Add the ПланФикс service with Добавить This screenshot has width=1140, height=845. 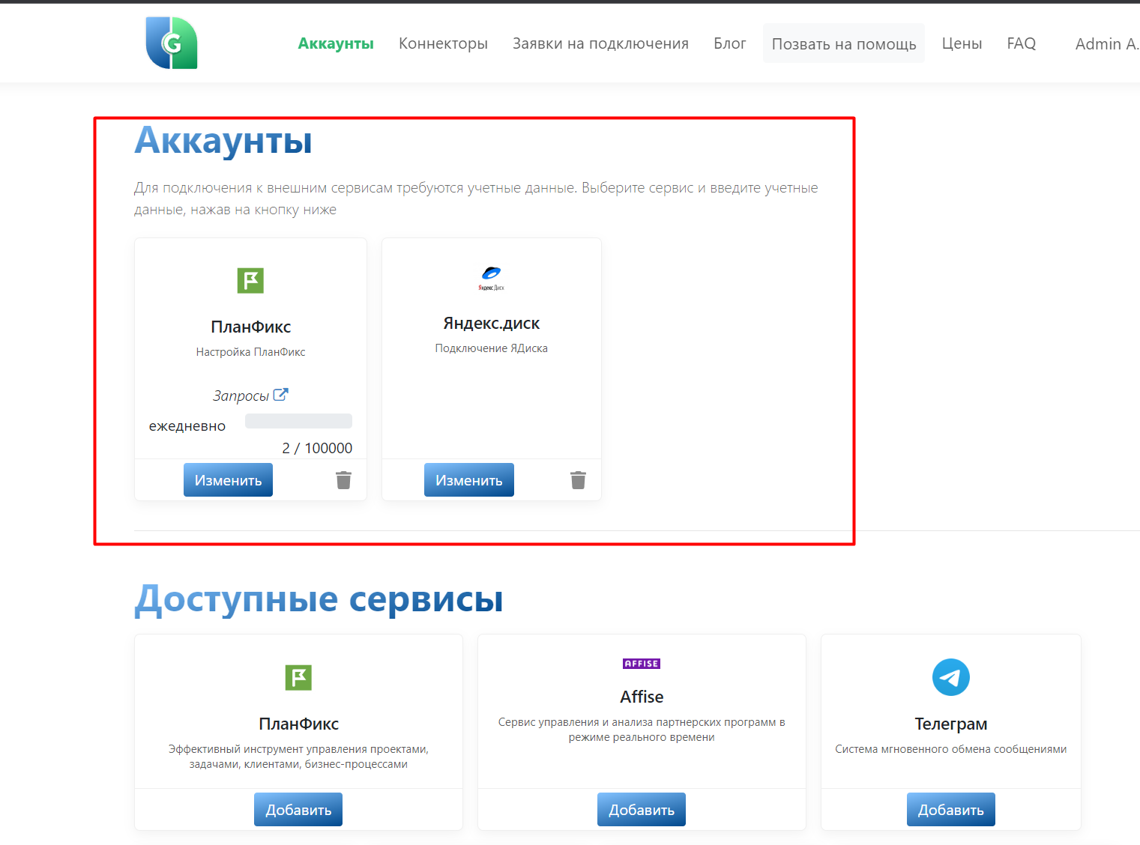pos(298,810)
